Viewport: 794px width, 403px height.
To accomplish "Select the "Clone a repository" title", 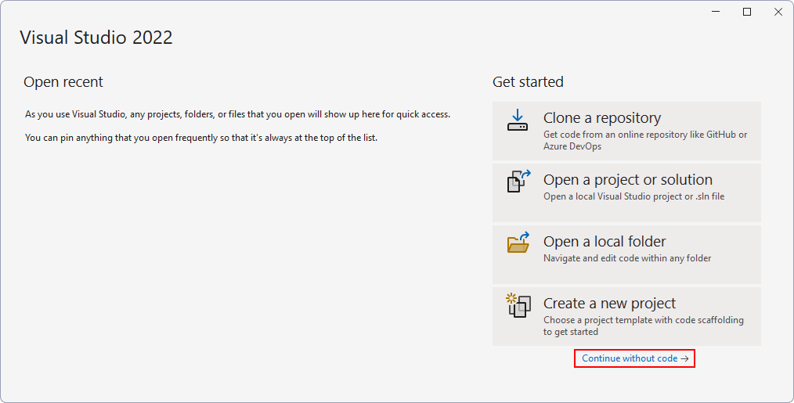I will click(601, 118).
